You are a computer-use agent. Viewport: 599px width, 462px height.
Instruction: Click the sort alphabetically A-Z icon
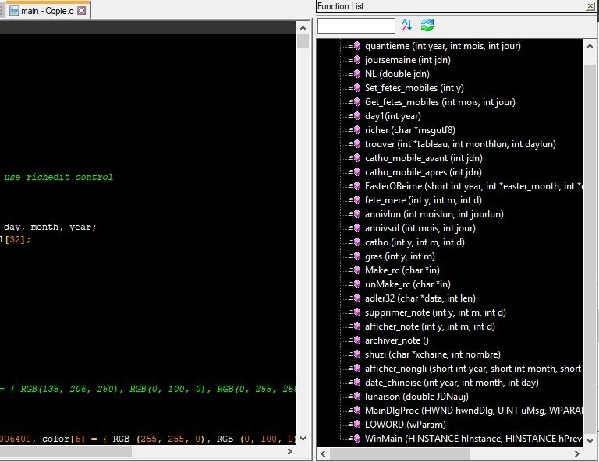[x=406, y=26]
